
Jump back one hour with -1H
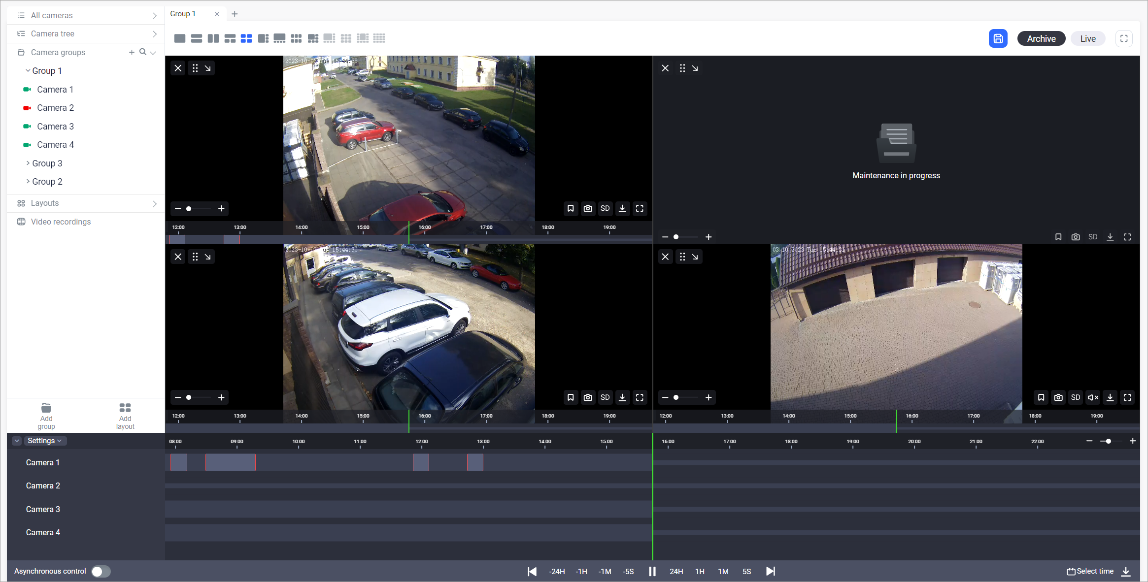pos(581,571)
